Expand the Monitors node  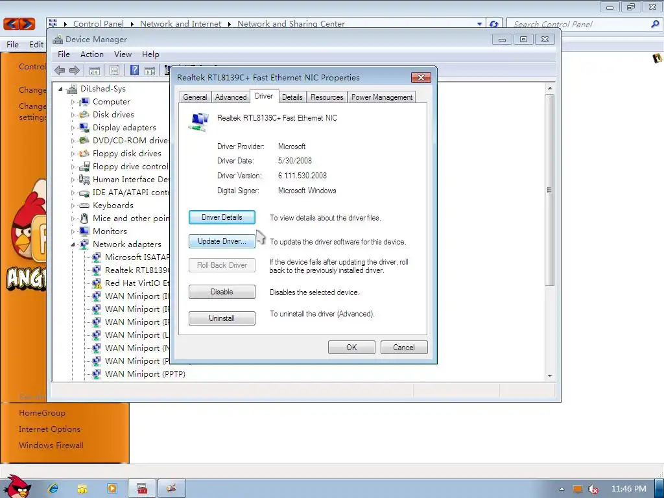(x=73, y=231)
